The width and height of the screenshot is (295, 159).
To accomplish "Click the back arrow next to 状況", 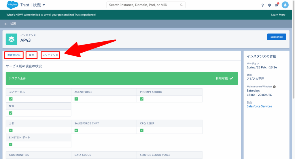I will click(x=6, y=24).
